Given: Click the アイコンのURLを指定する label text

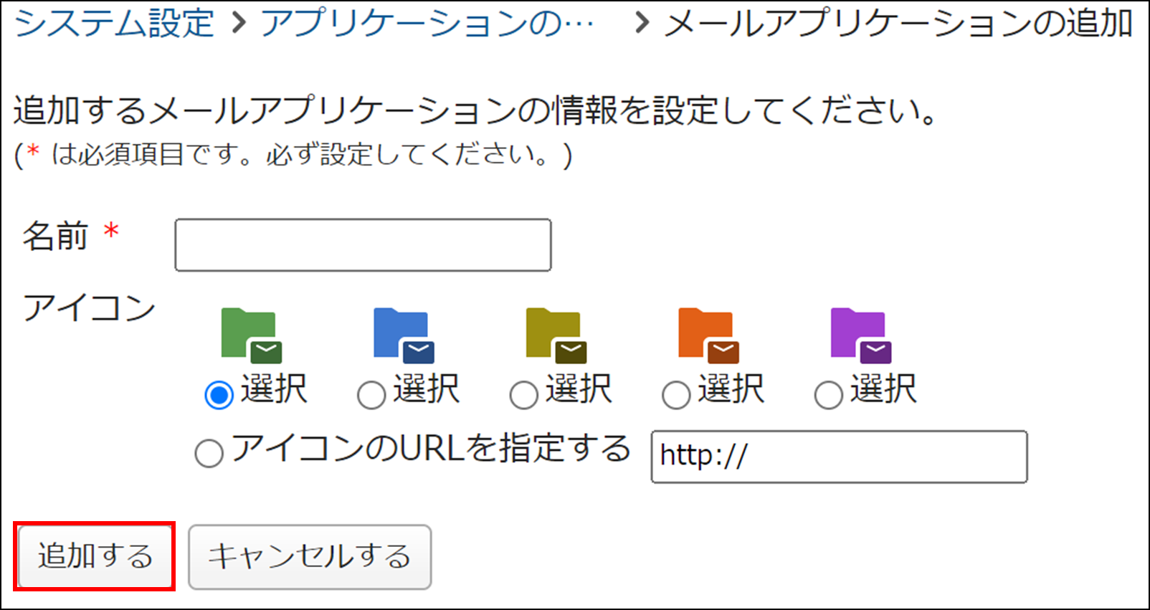Looking at the screenshot, I should (x=431, y=449).
